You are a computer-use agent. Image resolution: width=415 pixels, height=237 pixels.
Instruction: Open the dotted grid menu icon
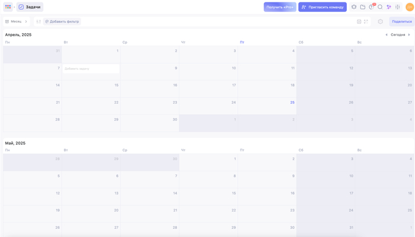[398, 7]
